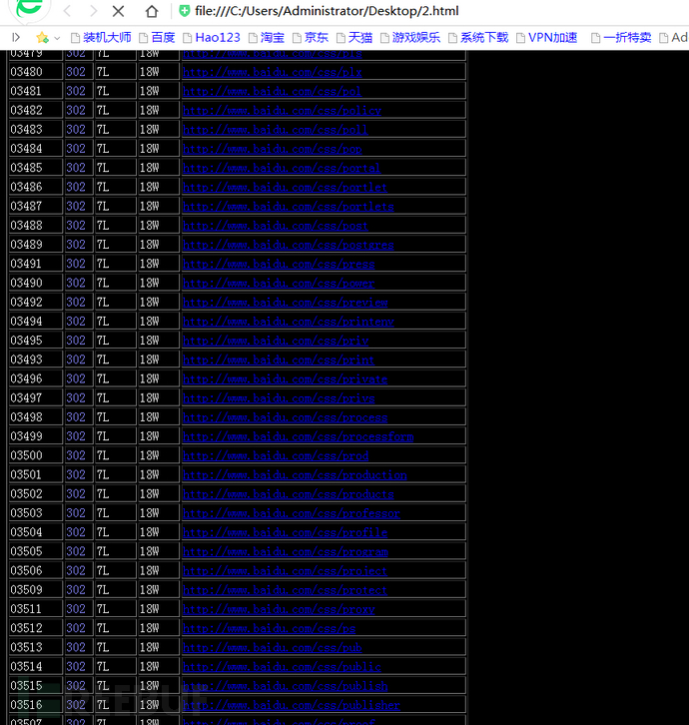Select the row ID cell 03511

coord(36,609)
